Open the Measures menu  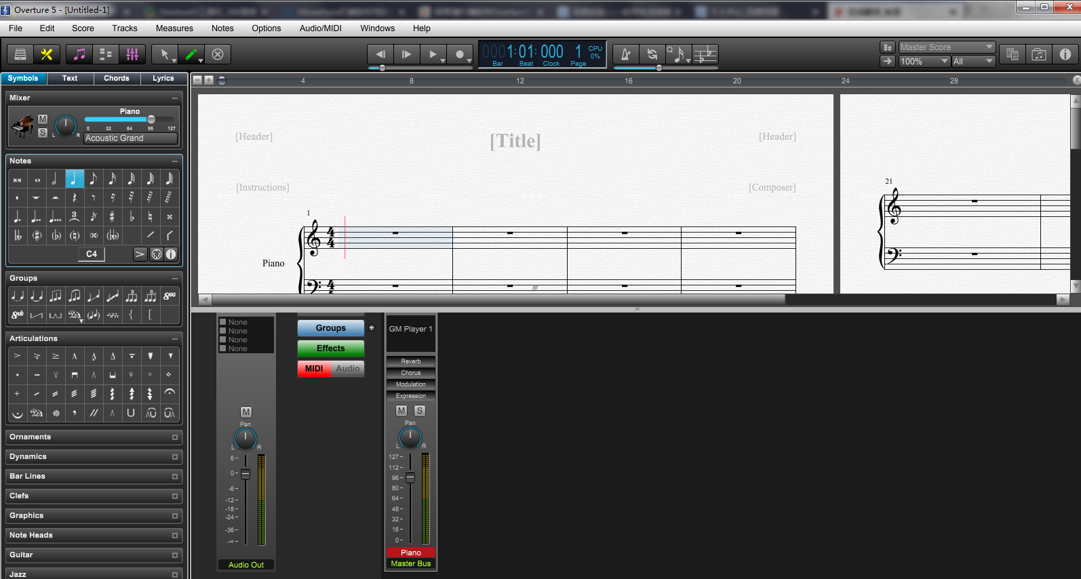tap(174, 28)
